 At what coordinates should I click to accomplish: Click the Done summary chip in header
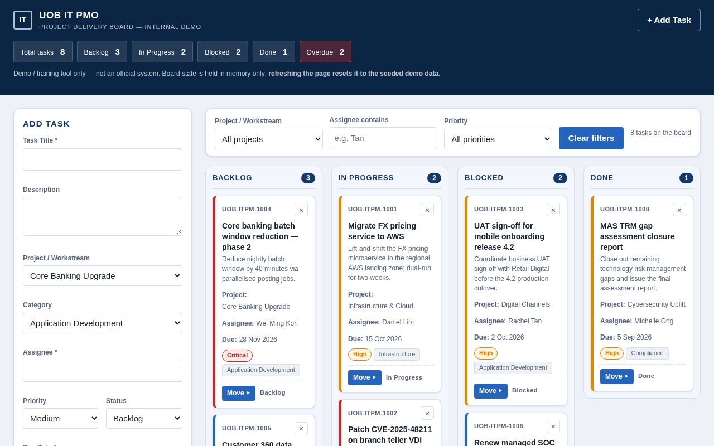274,52
